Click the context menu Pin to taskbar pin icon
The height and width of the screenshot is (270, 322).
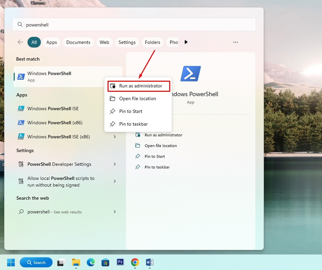point(113,124)
